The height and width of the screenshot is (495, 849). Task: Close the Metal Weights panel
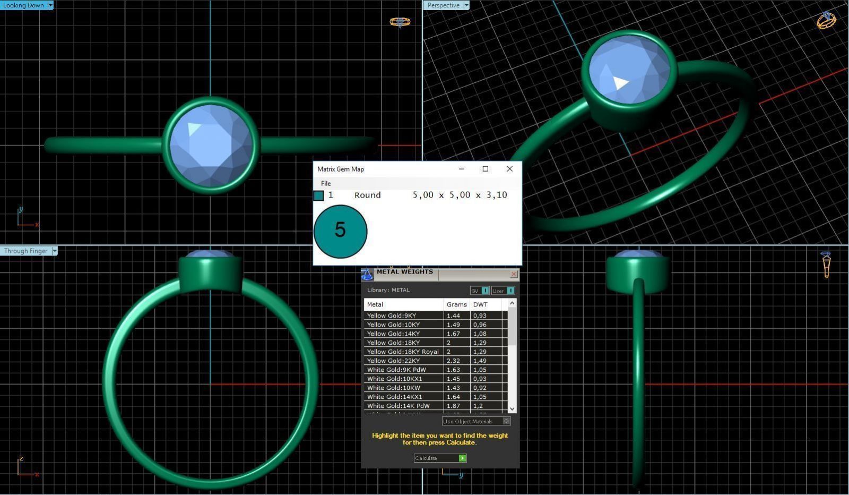coord(513,274)
